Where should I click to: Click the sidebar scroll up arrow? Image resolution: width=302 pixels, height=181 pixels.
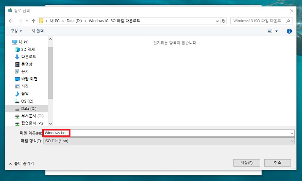(51, 39)
